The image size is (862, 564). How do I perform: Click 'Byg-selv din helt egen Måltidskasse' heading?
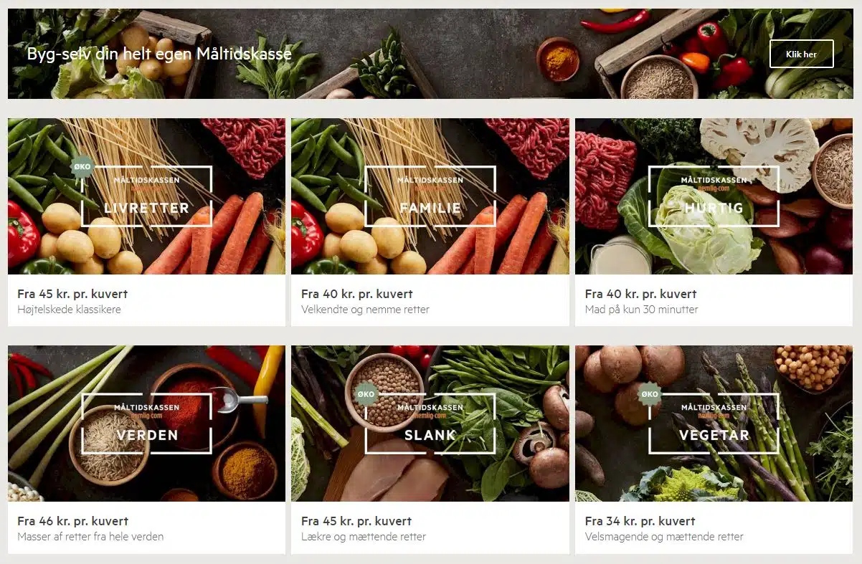[x=159, y=54]
